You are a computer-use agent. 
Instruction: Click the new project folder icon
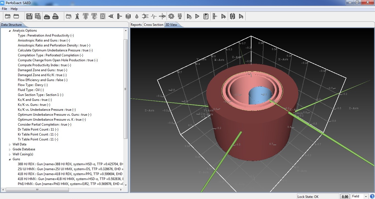point(8,16)
